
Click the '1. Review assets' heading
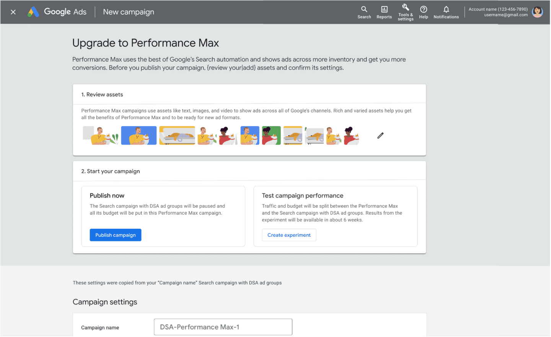click(102, 94)
